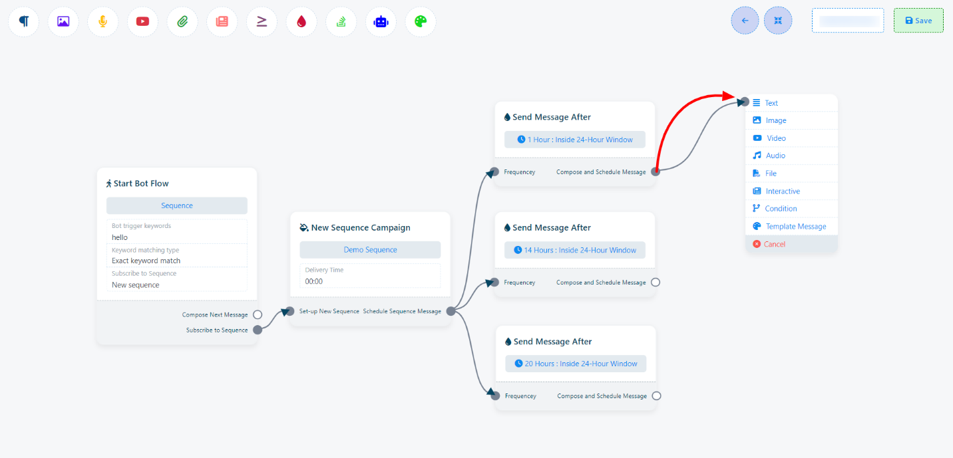Click the Demo Sequence label in campaign node

tap(370, 250)
